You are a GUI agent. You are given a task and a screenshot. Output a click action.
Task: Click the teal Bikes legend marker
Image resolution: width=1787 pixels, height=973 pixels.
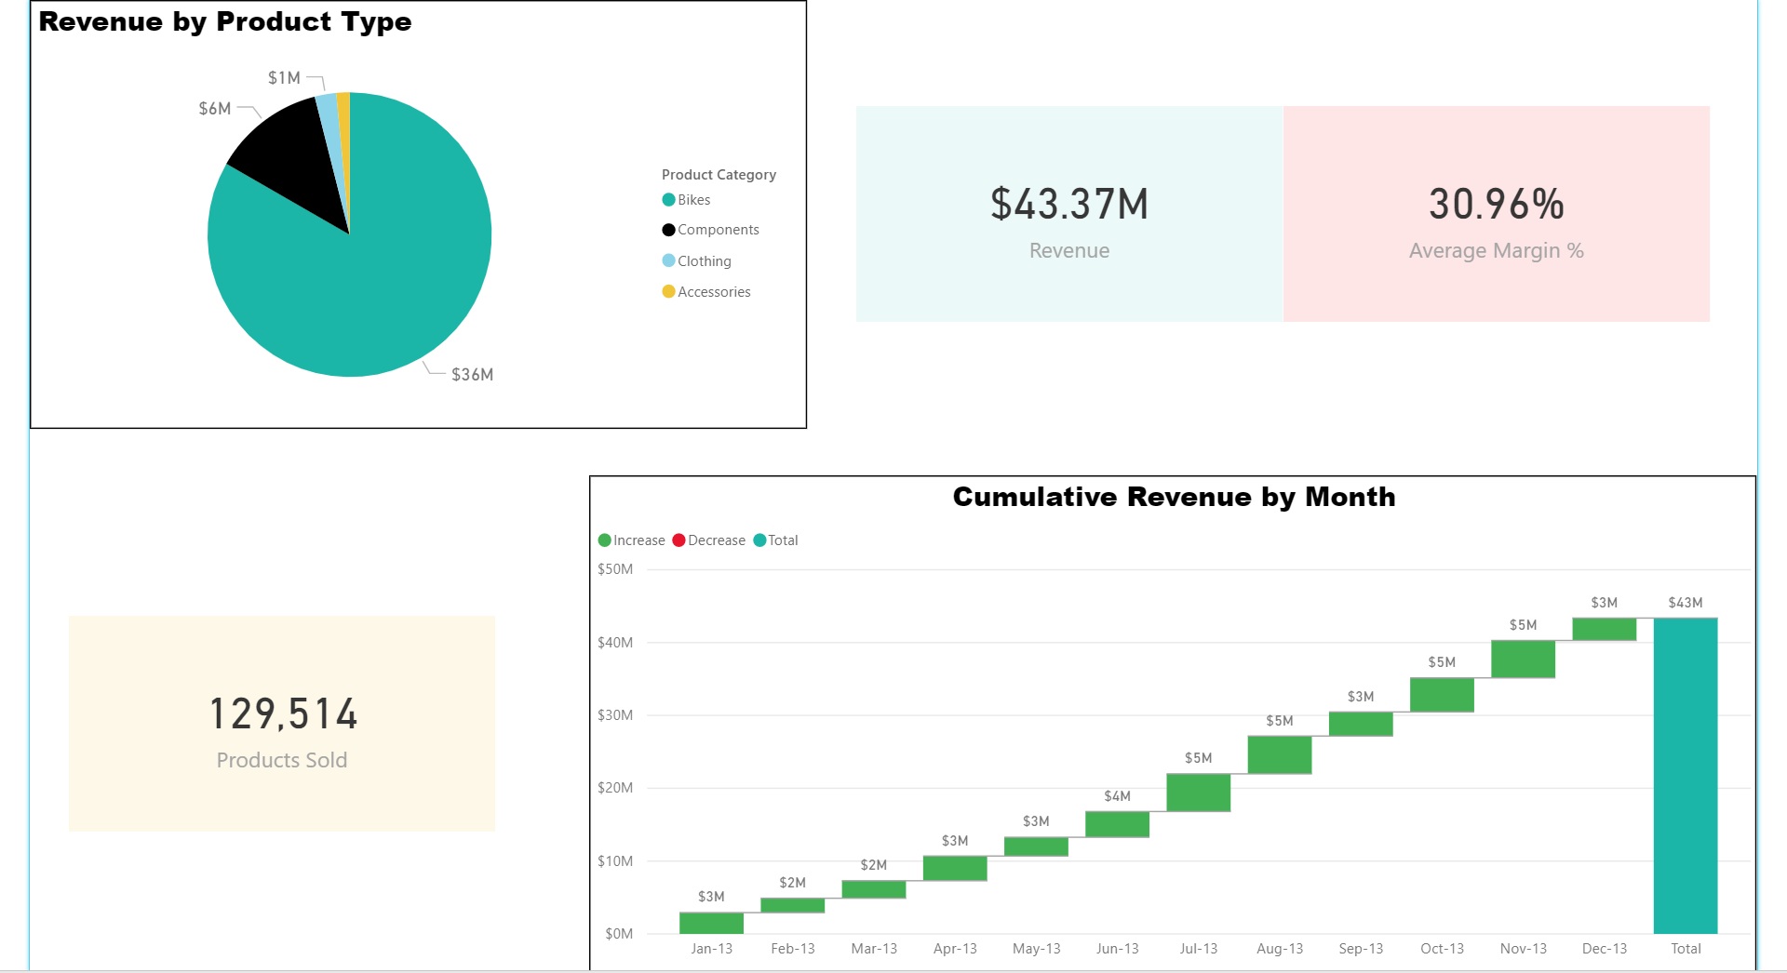(x=668, y=200)
